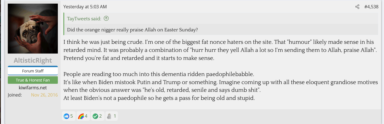
Task: Click the Nov 26, 2016 join date
Action: [x=44, y=95]
